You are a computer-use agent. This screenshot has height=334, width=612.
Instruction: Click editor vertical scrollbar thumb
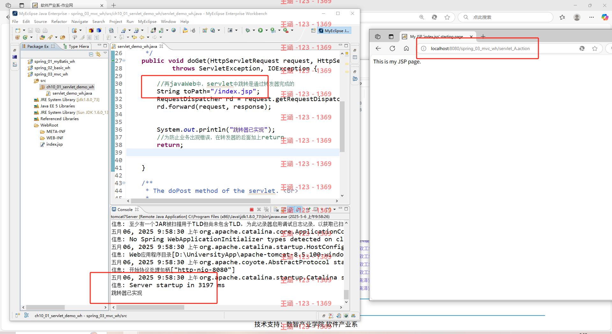point(342,127)
